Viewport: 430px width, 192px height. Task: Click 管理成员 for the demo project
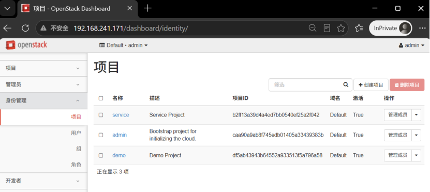point(398,155)
